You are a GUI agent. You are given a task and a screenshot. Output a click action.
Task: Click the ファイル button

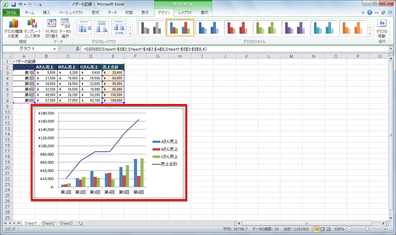pos(11,12)
